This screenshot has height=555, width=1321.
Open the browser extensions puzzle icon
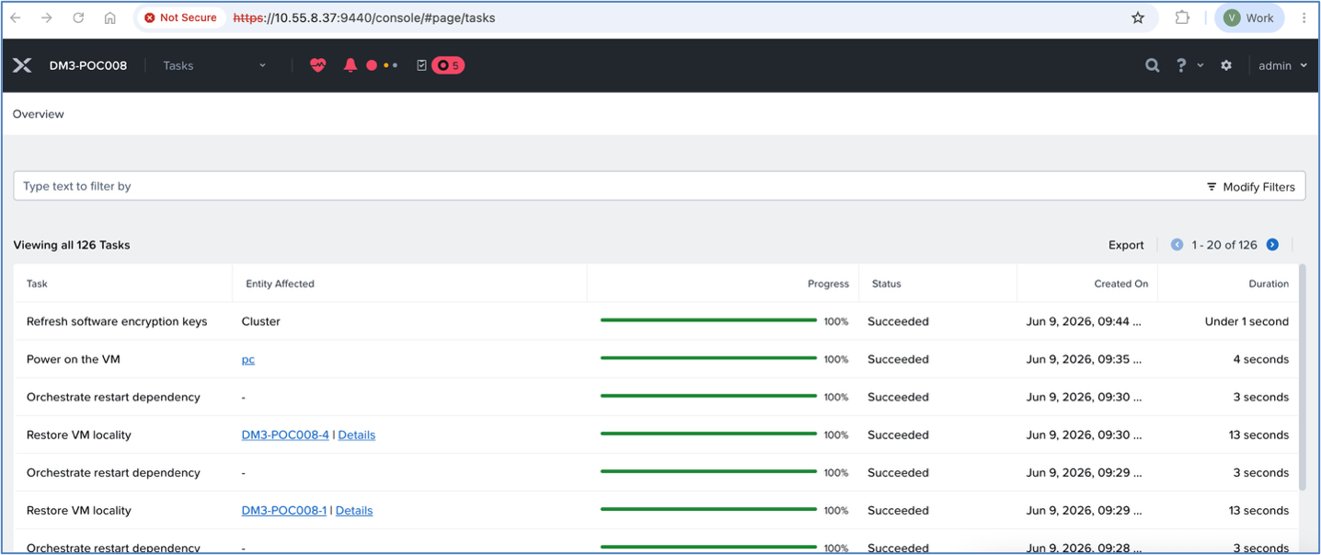pyautogui.click(x=1182, y=17)
